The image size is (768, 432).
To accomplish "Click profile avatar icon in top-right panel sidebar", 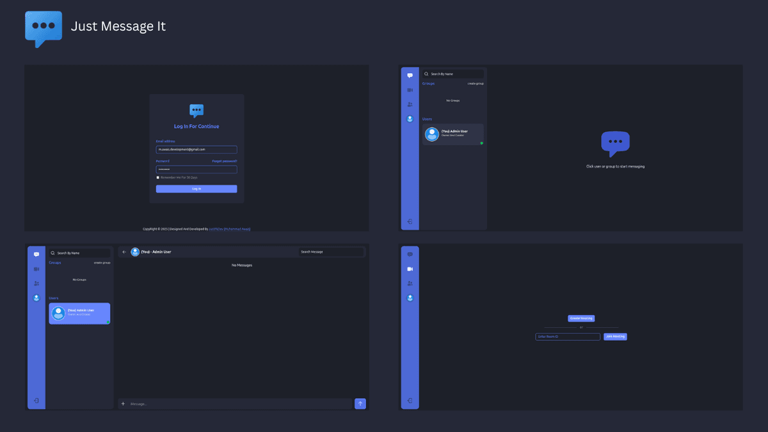I will [x=410, y=119].
